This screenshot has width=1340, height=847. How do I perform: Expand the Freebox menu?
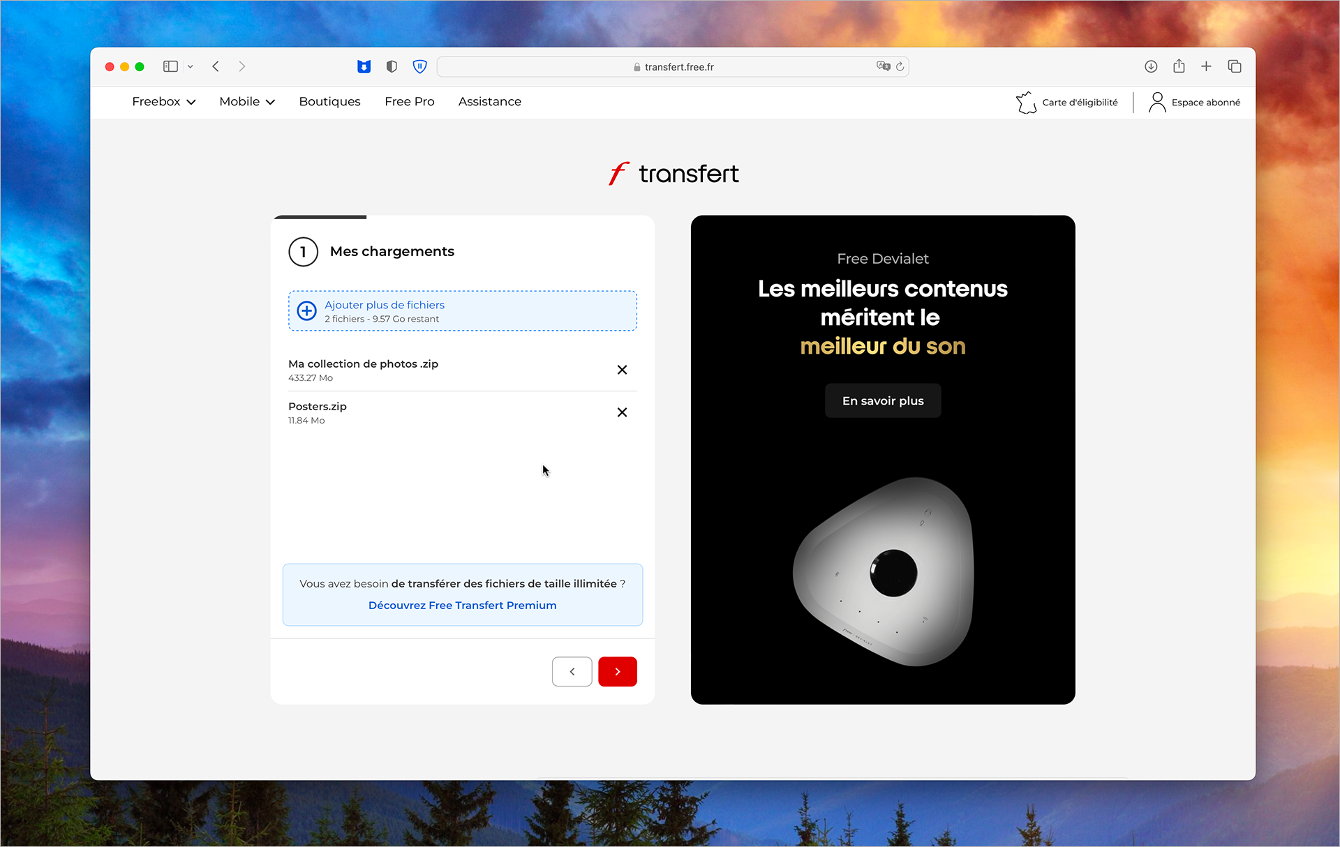(163, 102)
